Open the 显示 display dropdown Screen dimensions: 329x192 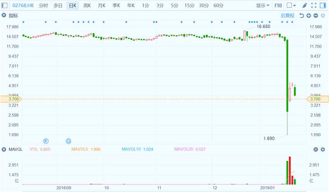tap(262, 5)
